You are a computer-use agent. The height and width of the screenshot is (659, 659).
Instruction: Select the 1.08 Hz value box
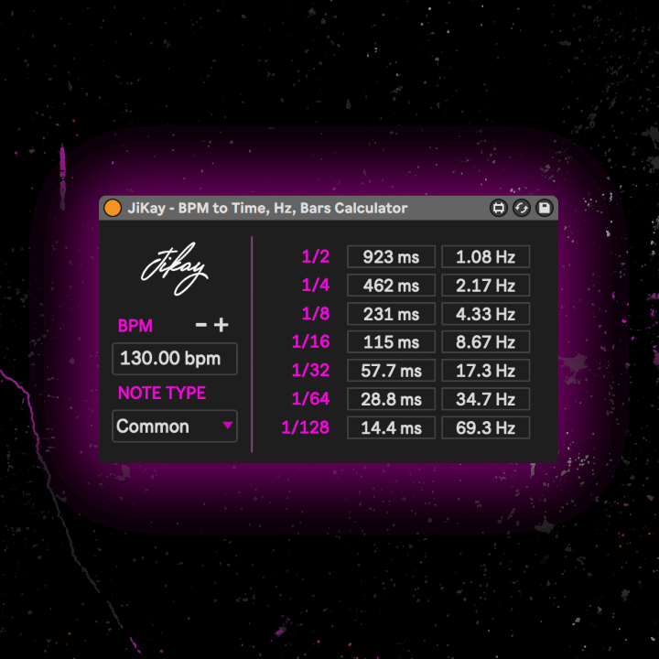pyautogui.click(x=485, y=257)
